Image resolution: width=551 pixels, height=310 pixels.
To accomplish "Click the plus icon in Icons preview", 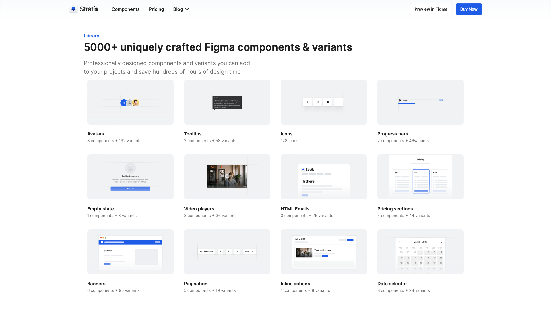I will pyautogui.click(x=307, y=102).
